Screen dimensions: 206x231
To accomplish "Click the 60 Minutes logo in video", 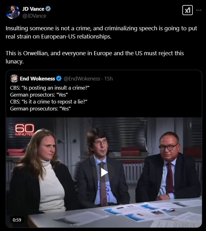I will [x=25, y=130].
